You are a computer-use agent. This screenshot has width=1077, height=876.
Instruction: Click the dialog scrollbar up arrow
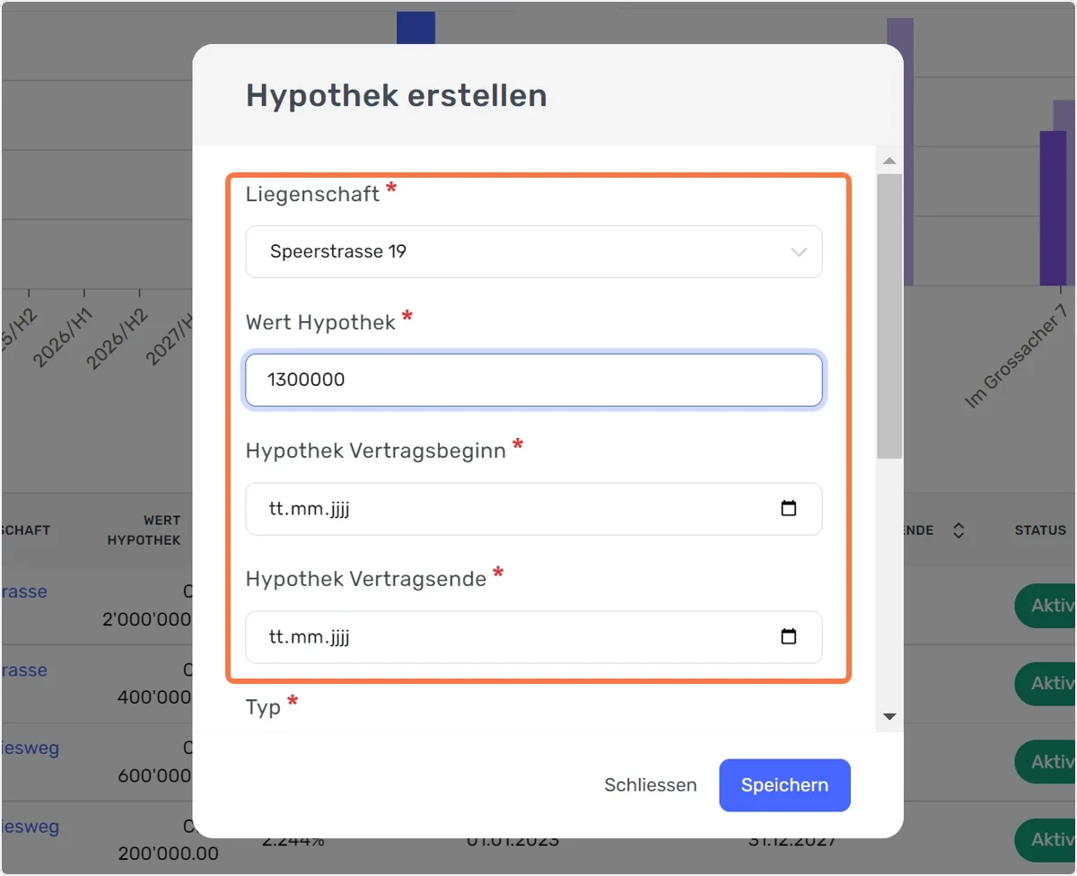pyautogui.click(x=889, y=162)
